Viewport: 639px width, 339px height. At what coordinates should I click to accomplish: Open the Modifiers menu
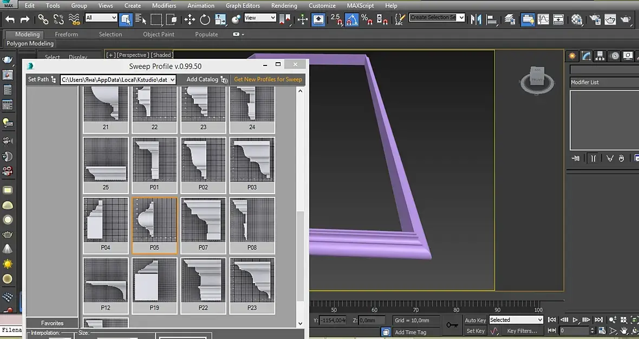pos(164,5)
